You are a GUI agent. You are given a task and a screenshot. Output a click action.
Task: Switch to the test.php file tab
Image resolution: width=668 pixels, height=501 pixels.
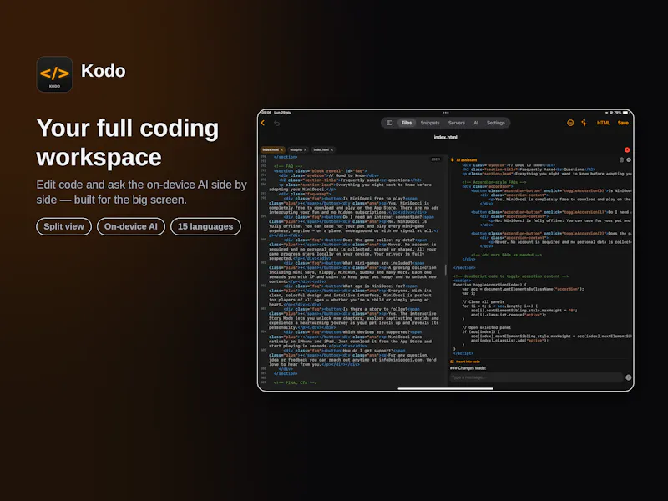(296, 150)
